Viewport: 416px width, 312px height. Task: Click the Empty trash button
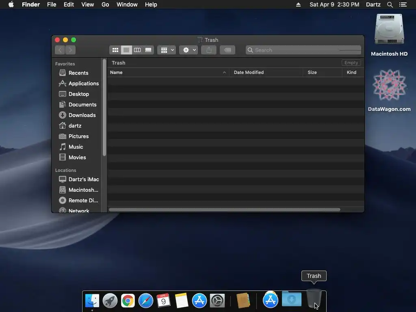[351, 63]
